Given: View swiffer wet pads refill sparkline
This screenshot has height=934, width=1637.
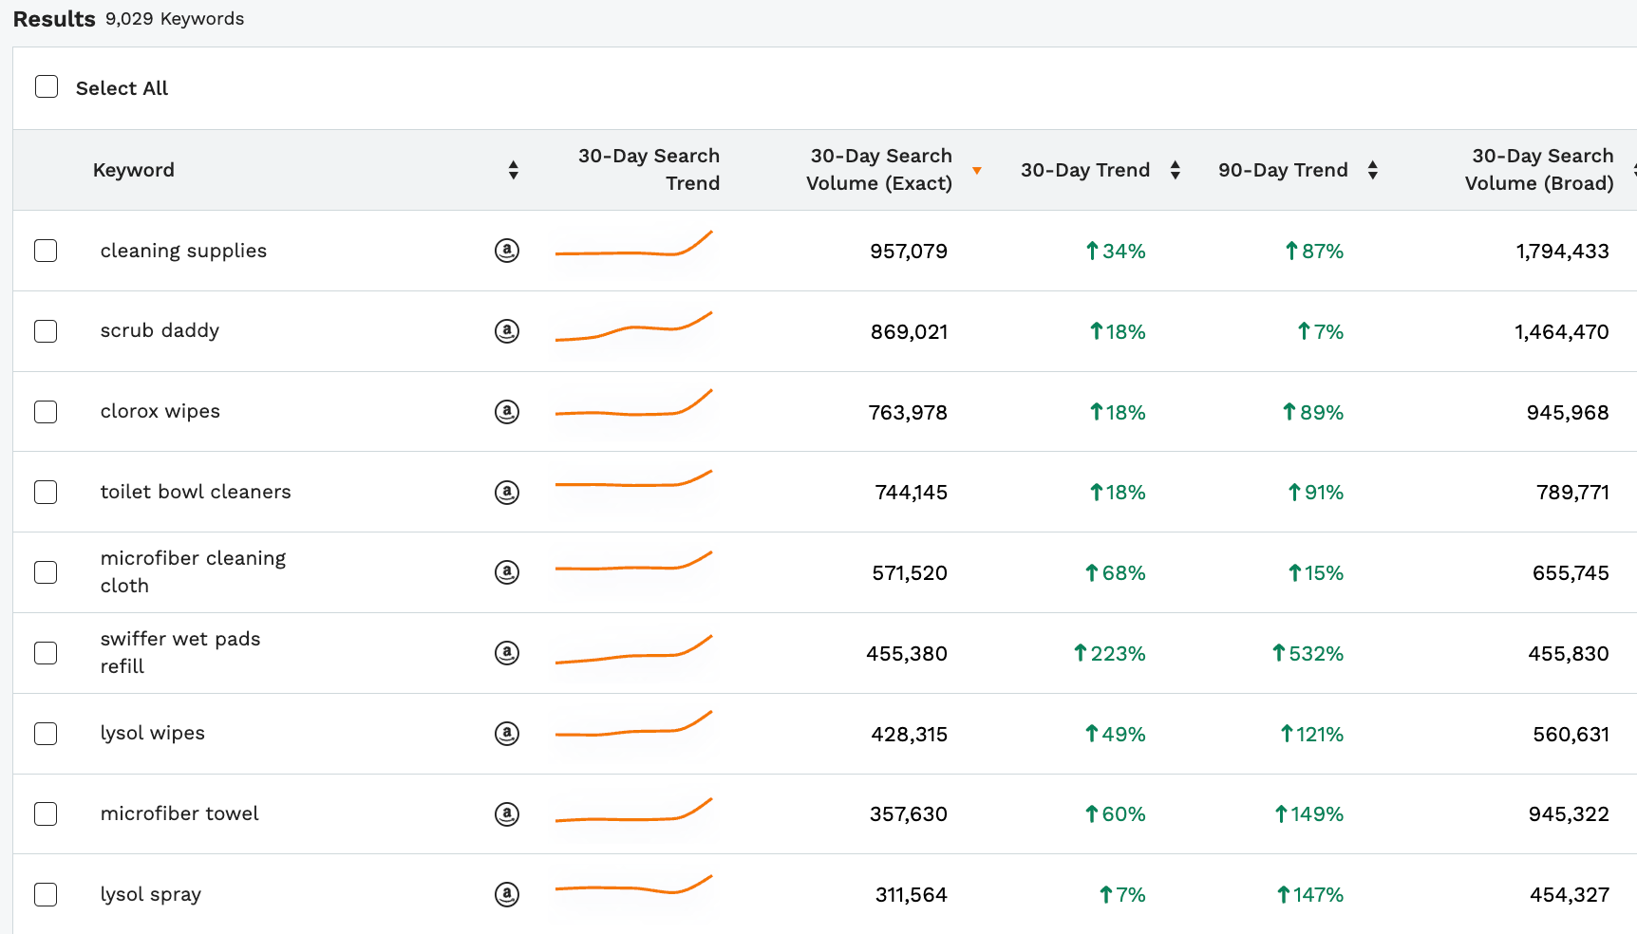Looking at the screenshot, I should 633,649.
